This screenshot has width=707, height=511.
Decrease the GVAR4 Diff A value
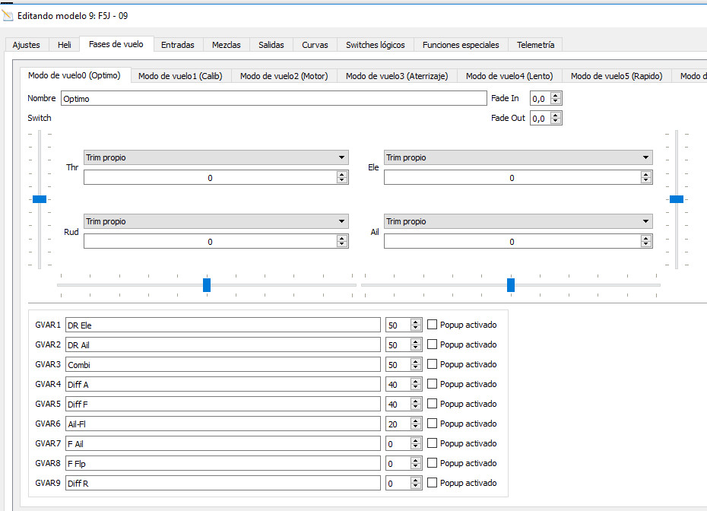(416, 387)
